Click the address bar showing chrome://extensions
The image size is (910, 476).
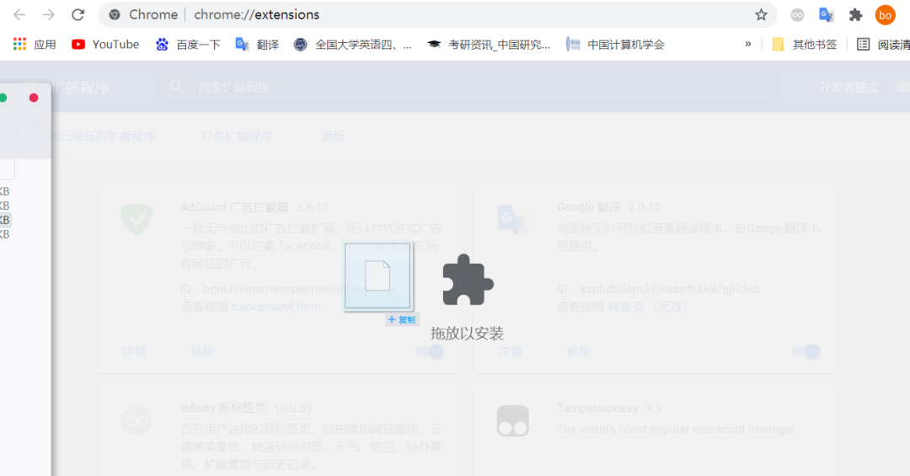pyautogui.click(x=421, y=14)
